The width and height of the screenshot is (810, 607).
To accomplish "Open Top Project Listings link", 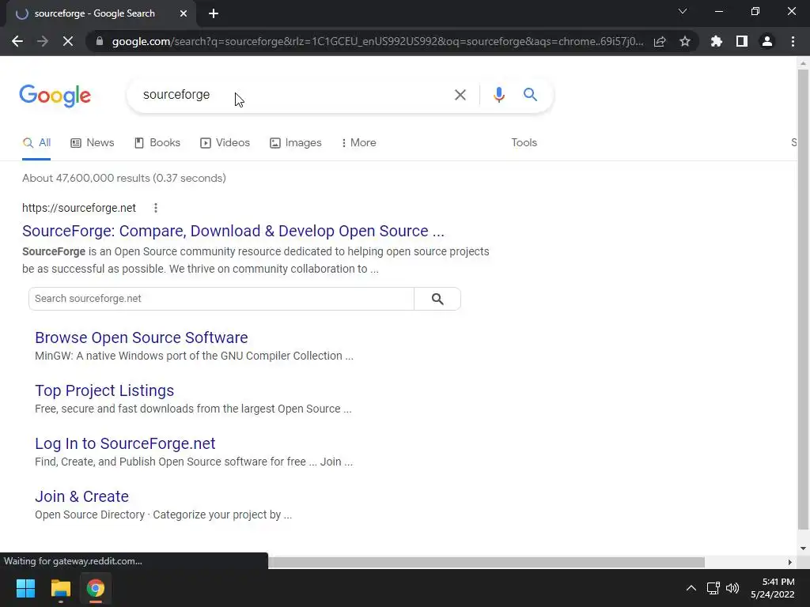I will 104,390.
